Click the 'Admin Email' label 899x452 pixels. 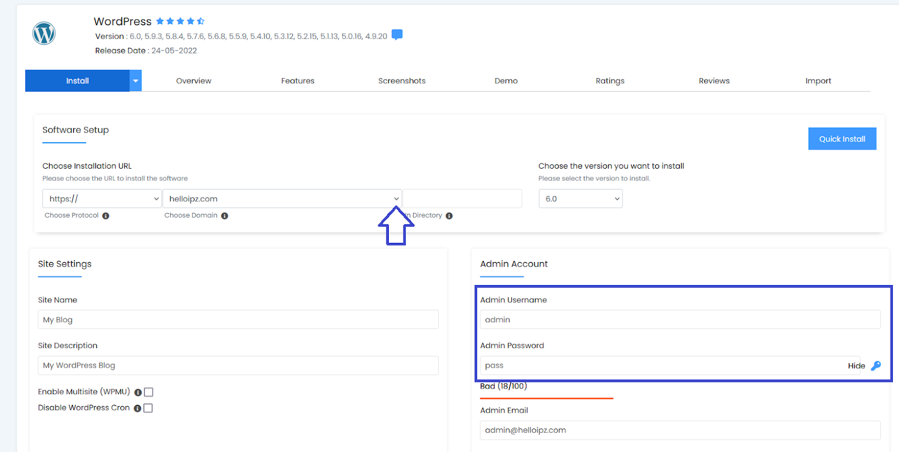click(504, 410)
